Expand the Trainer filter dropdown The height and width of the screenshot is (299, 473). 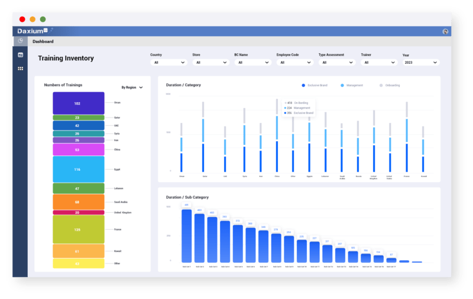pyautogui.click(x=379, y=63)
